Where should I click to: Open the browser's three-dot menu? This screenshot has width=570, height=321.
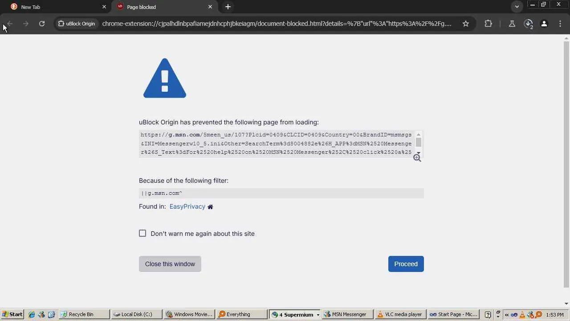(x=560, y=24)
